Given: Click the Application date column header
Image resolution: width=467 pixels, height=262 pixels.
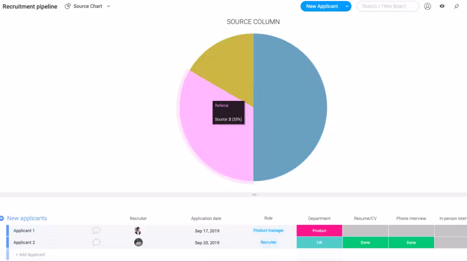Looking at the screenshot, I should coord(206,219).
